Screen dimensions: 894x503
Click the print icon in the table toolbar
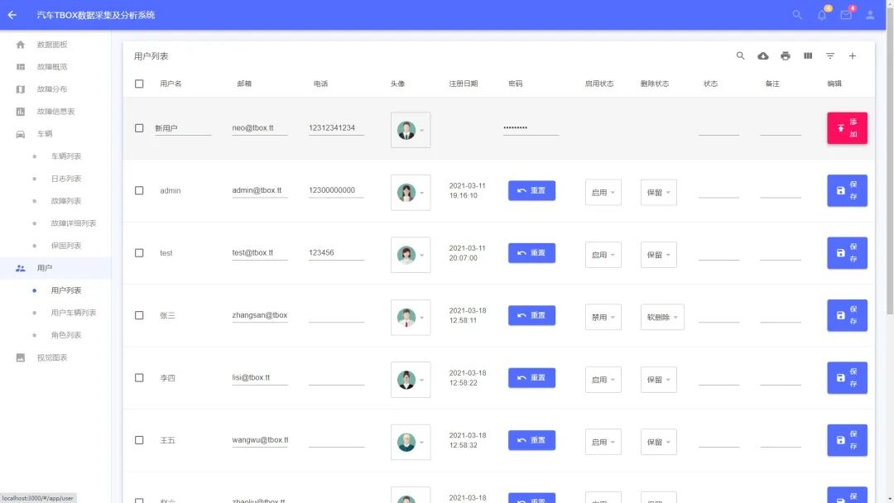(786, 56)
